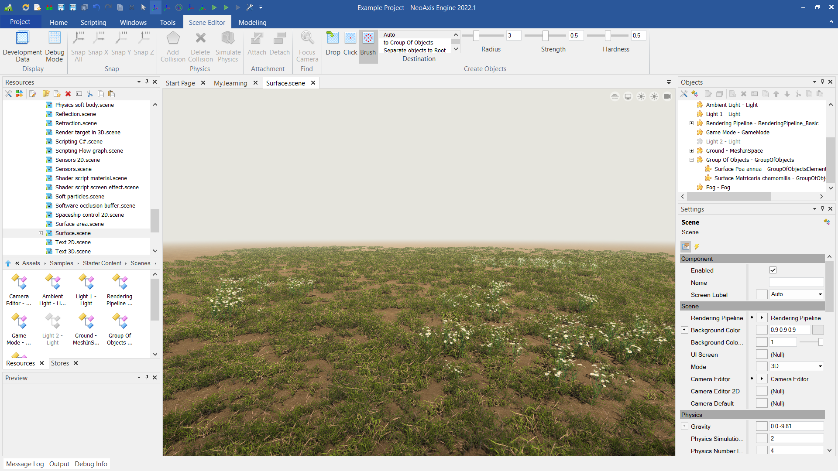
Task: Open the My.learning document tab
Action: (230, 83)
